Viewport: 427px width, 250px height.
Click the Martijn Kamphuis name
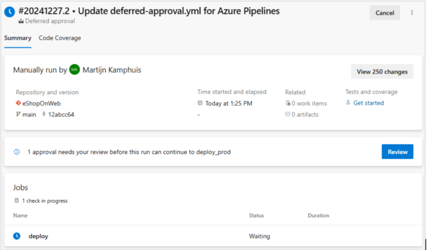[x=112, y=70]
